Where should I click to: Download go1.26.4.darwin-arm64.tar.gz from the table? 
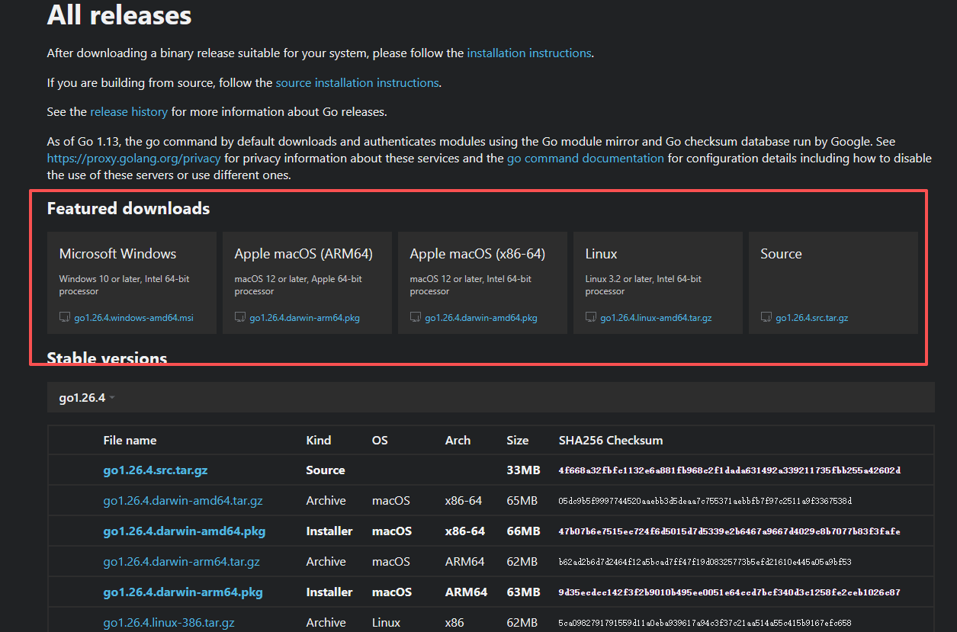[181, 562]
